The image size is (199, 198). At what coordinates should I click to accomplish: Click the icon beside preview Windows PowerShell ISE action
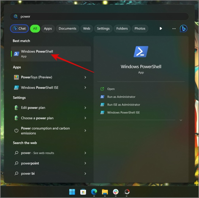[102, 112]
